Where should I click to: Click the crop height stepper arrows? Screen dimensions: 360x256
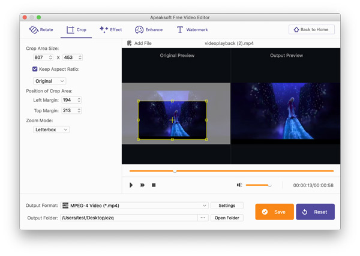coord(80,58)
